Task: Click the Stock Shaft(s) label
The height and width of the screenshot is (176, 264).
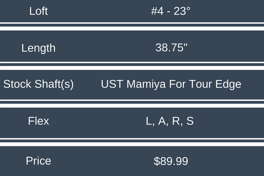Action: click(x=39, y=84)
